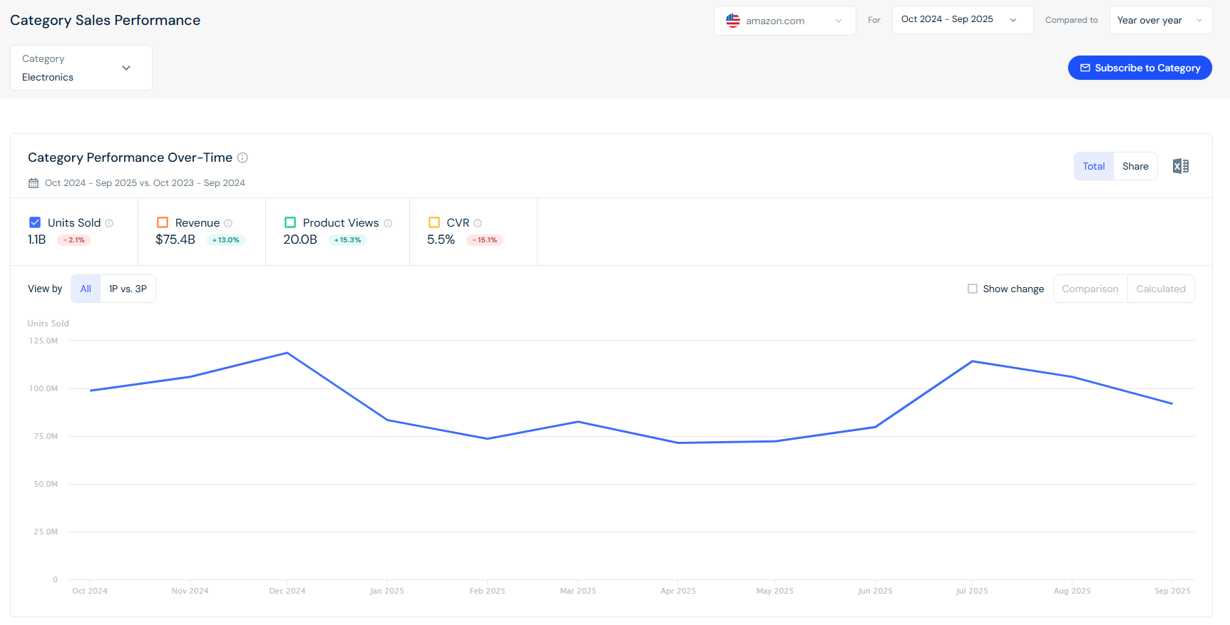This screenshot has width=1230, height=625.
Task: Open the Year over year comparison dropdown
Action: 1160,20
